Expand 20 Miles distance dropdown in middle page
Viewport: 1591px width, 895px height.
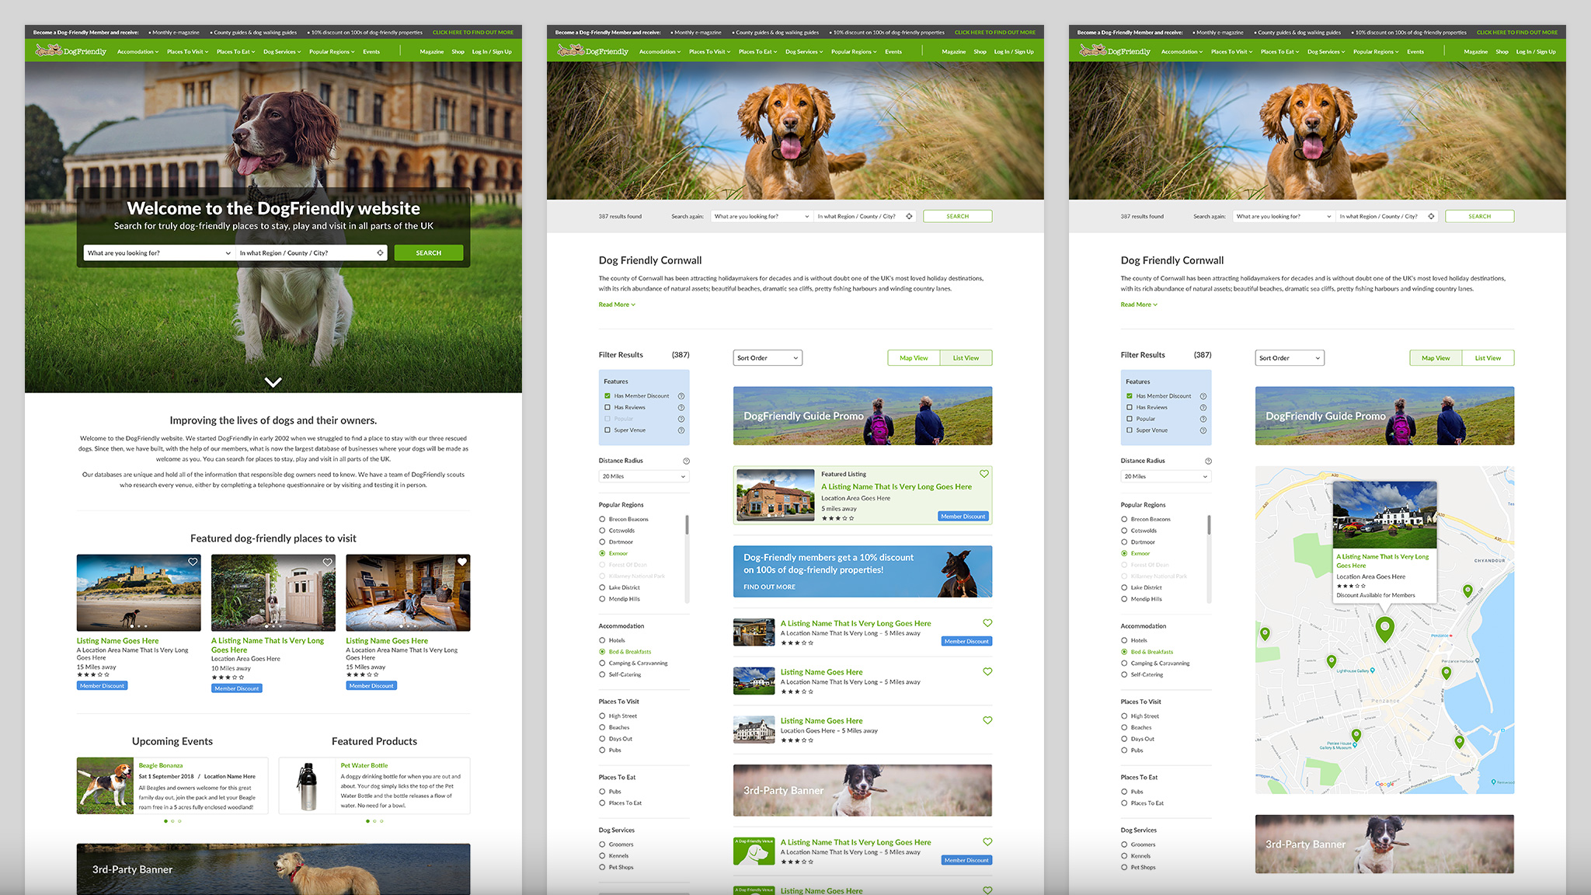point(643,476)
